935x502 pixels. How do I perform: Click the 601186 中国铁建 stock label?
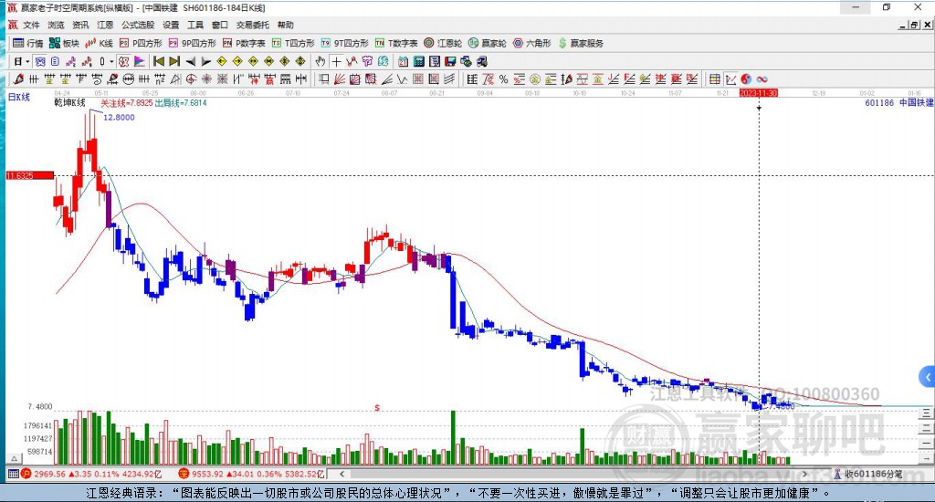[x=898, y=102]
